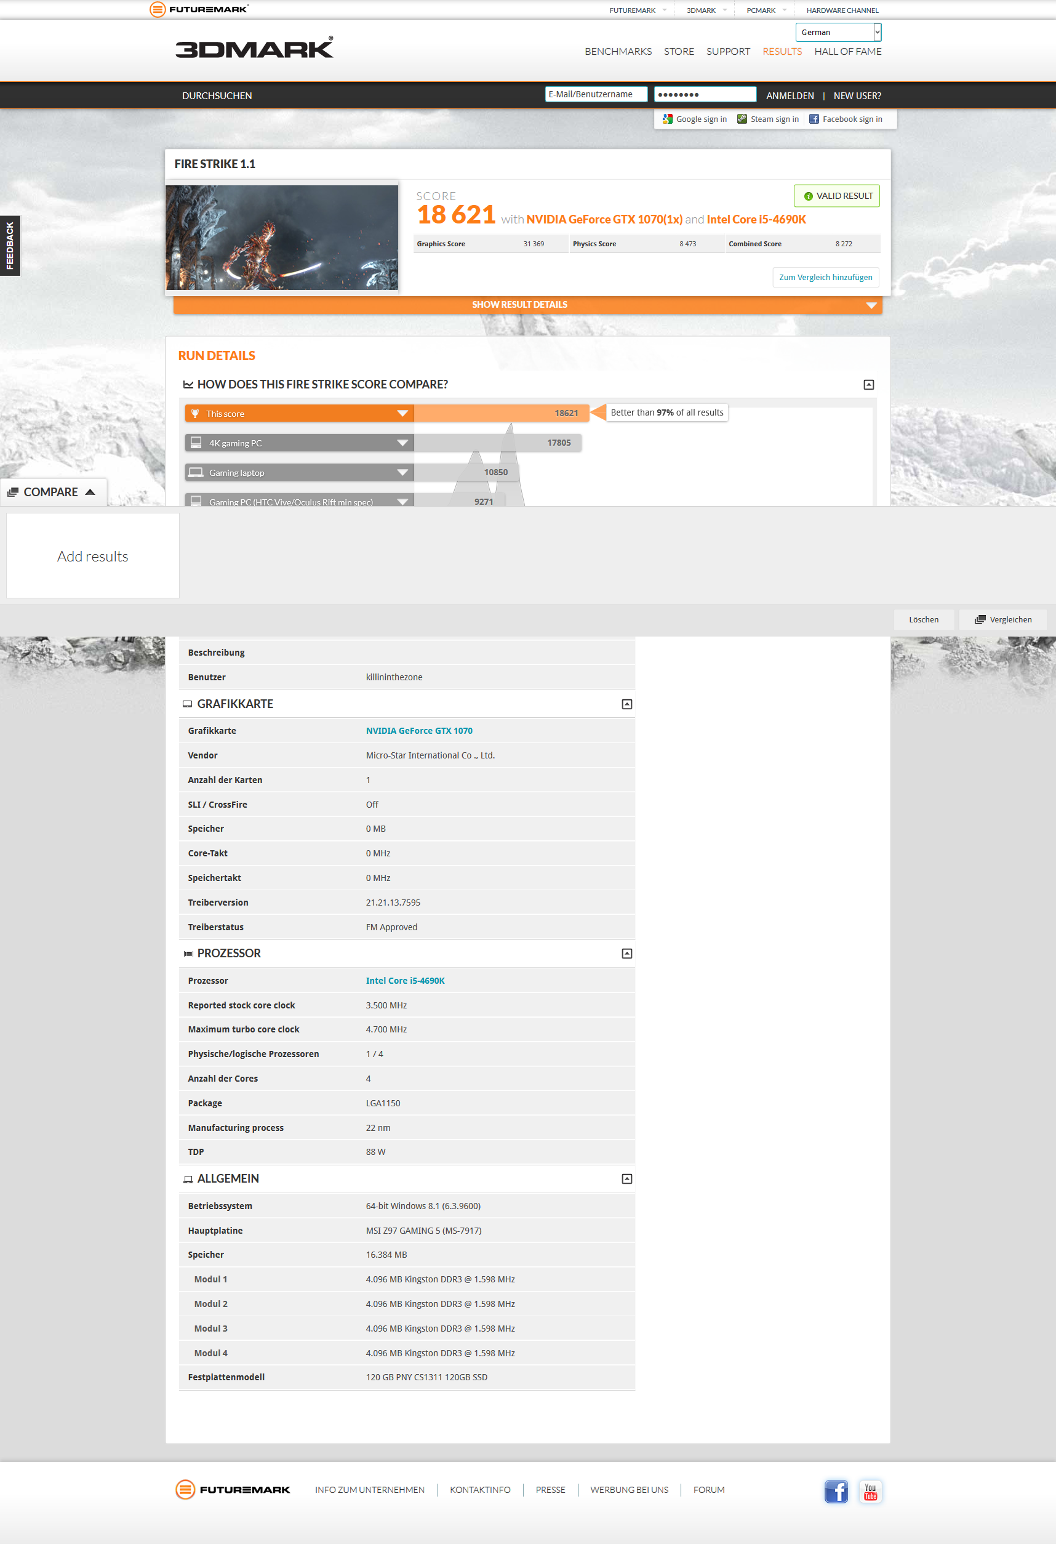The image size is (1056, 1544).
Task: Click the compare stack icon beside COMPARE
Action: [x=13, y=493]
